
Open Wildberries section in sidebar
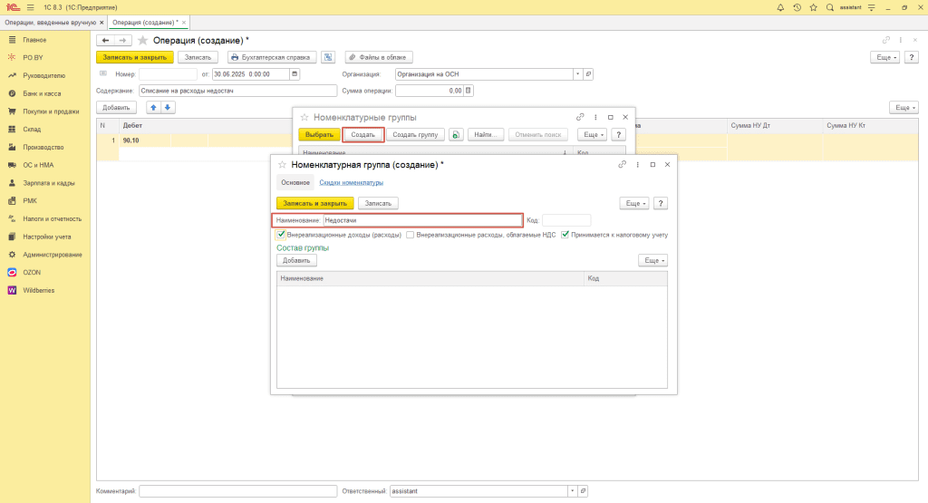pos(38,290)
